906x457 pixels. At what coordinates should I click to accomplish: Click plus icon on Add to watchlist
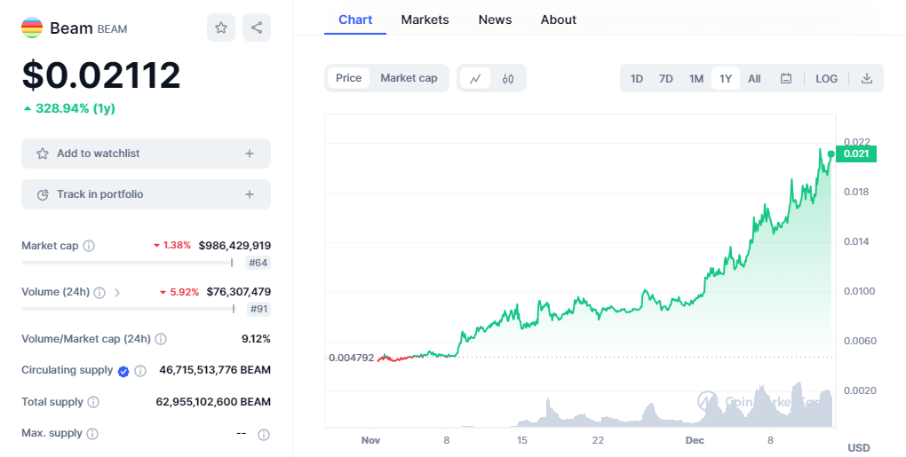click(x=250, y=154)
